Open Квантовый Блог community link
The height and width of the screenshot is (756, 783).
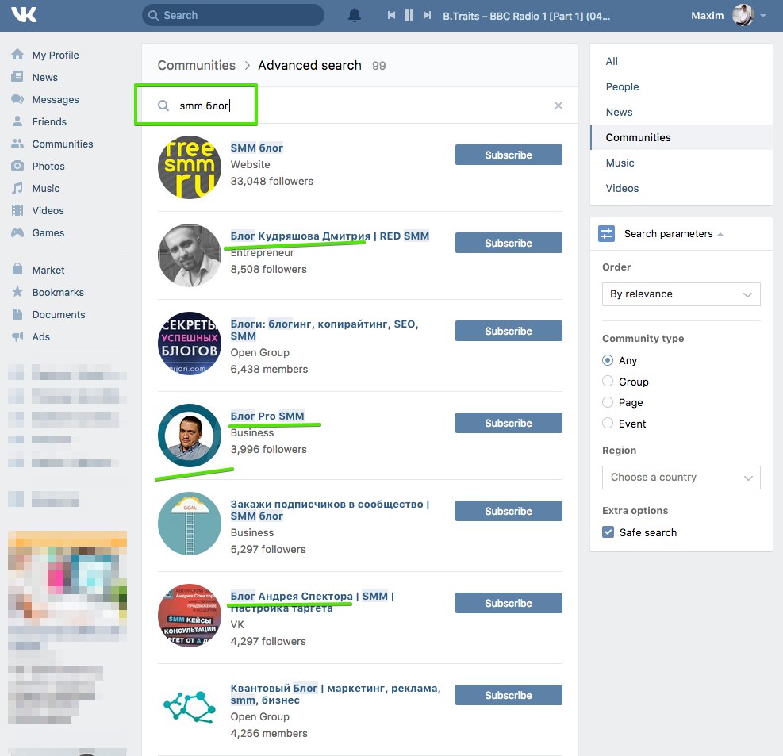click(x=335, y=694)
